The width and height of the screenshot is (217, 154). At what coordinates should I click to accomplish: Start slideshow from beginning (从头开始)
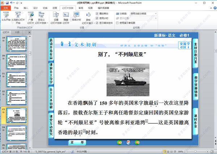[x=6, y=16]
